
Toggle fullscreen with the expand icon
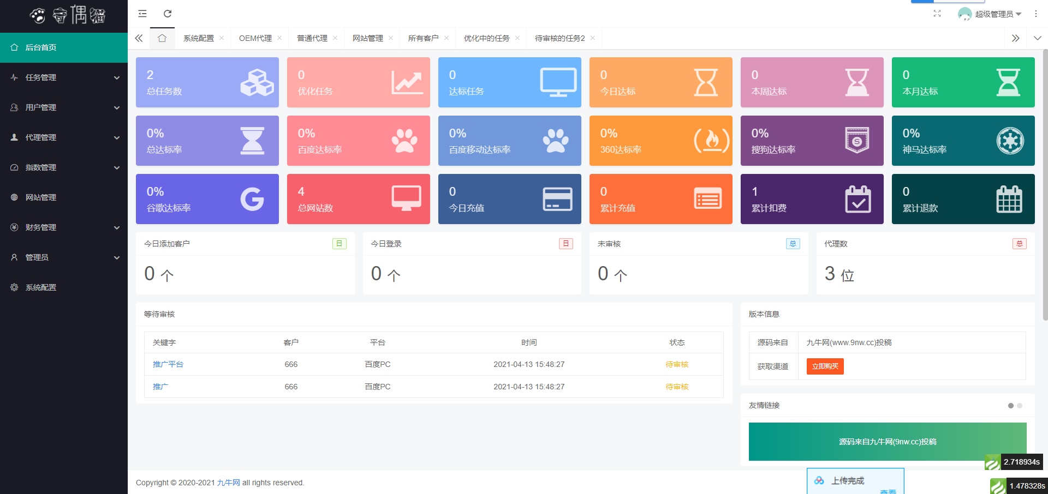937,14
